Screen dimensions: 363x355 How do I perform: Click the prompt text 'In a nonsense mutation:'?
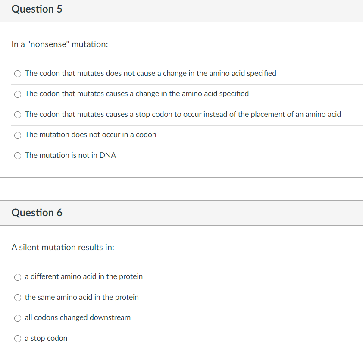pyautogui.click(x=60, y=44)
